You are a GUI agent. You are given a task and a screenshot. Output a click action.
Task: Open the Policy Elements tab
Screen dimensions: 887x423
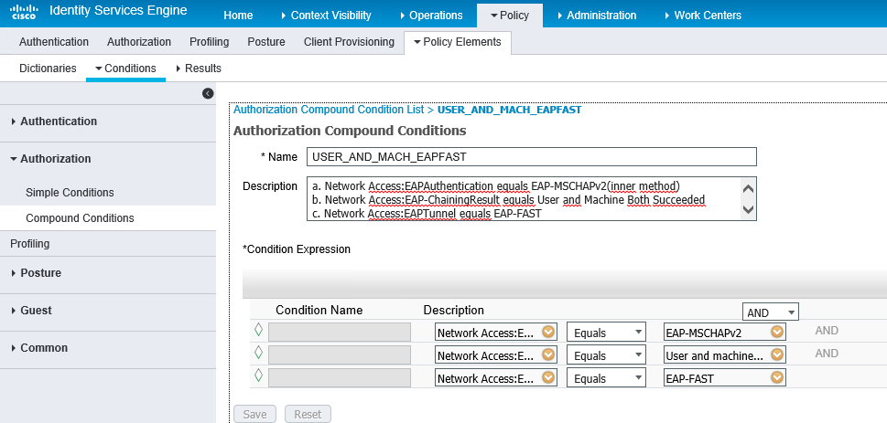coord(458,42)
